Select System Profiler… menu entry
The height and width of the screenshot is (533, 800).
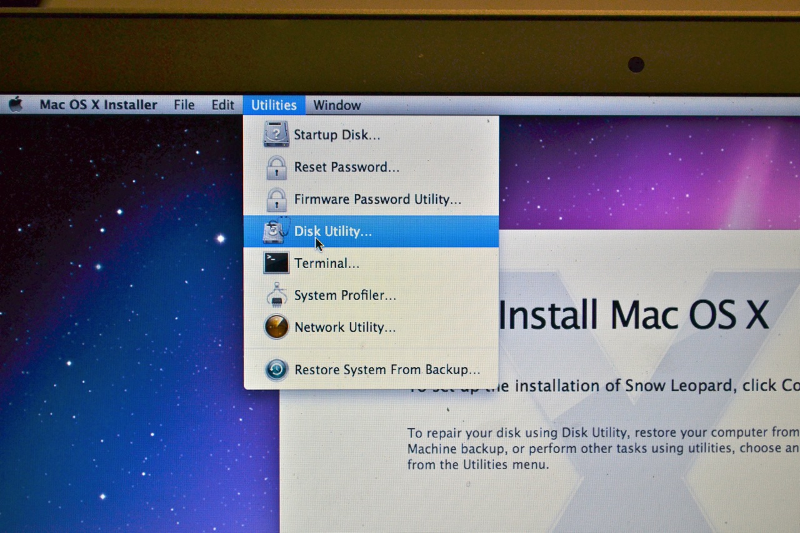click(371, 296)
